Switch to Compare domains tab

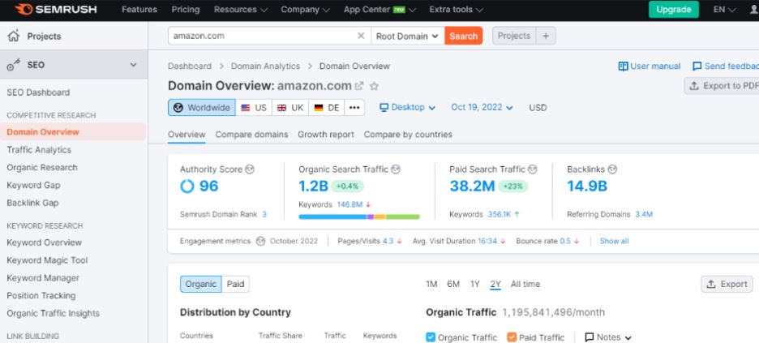[x=251, y=135]
